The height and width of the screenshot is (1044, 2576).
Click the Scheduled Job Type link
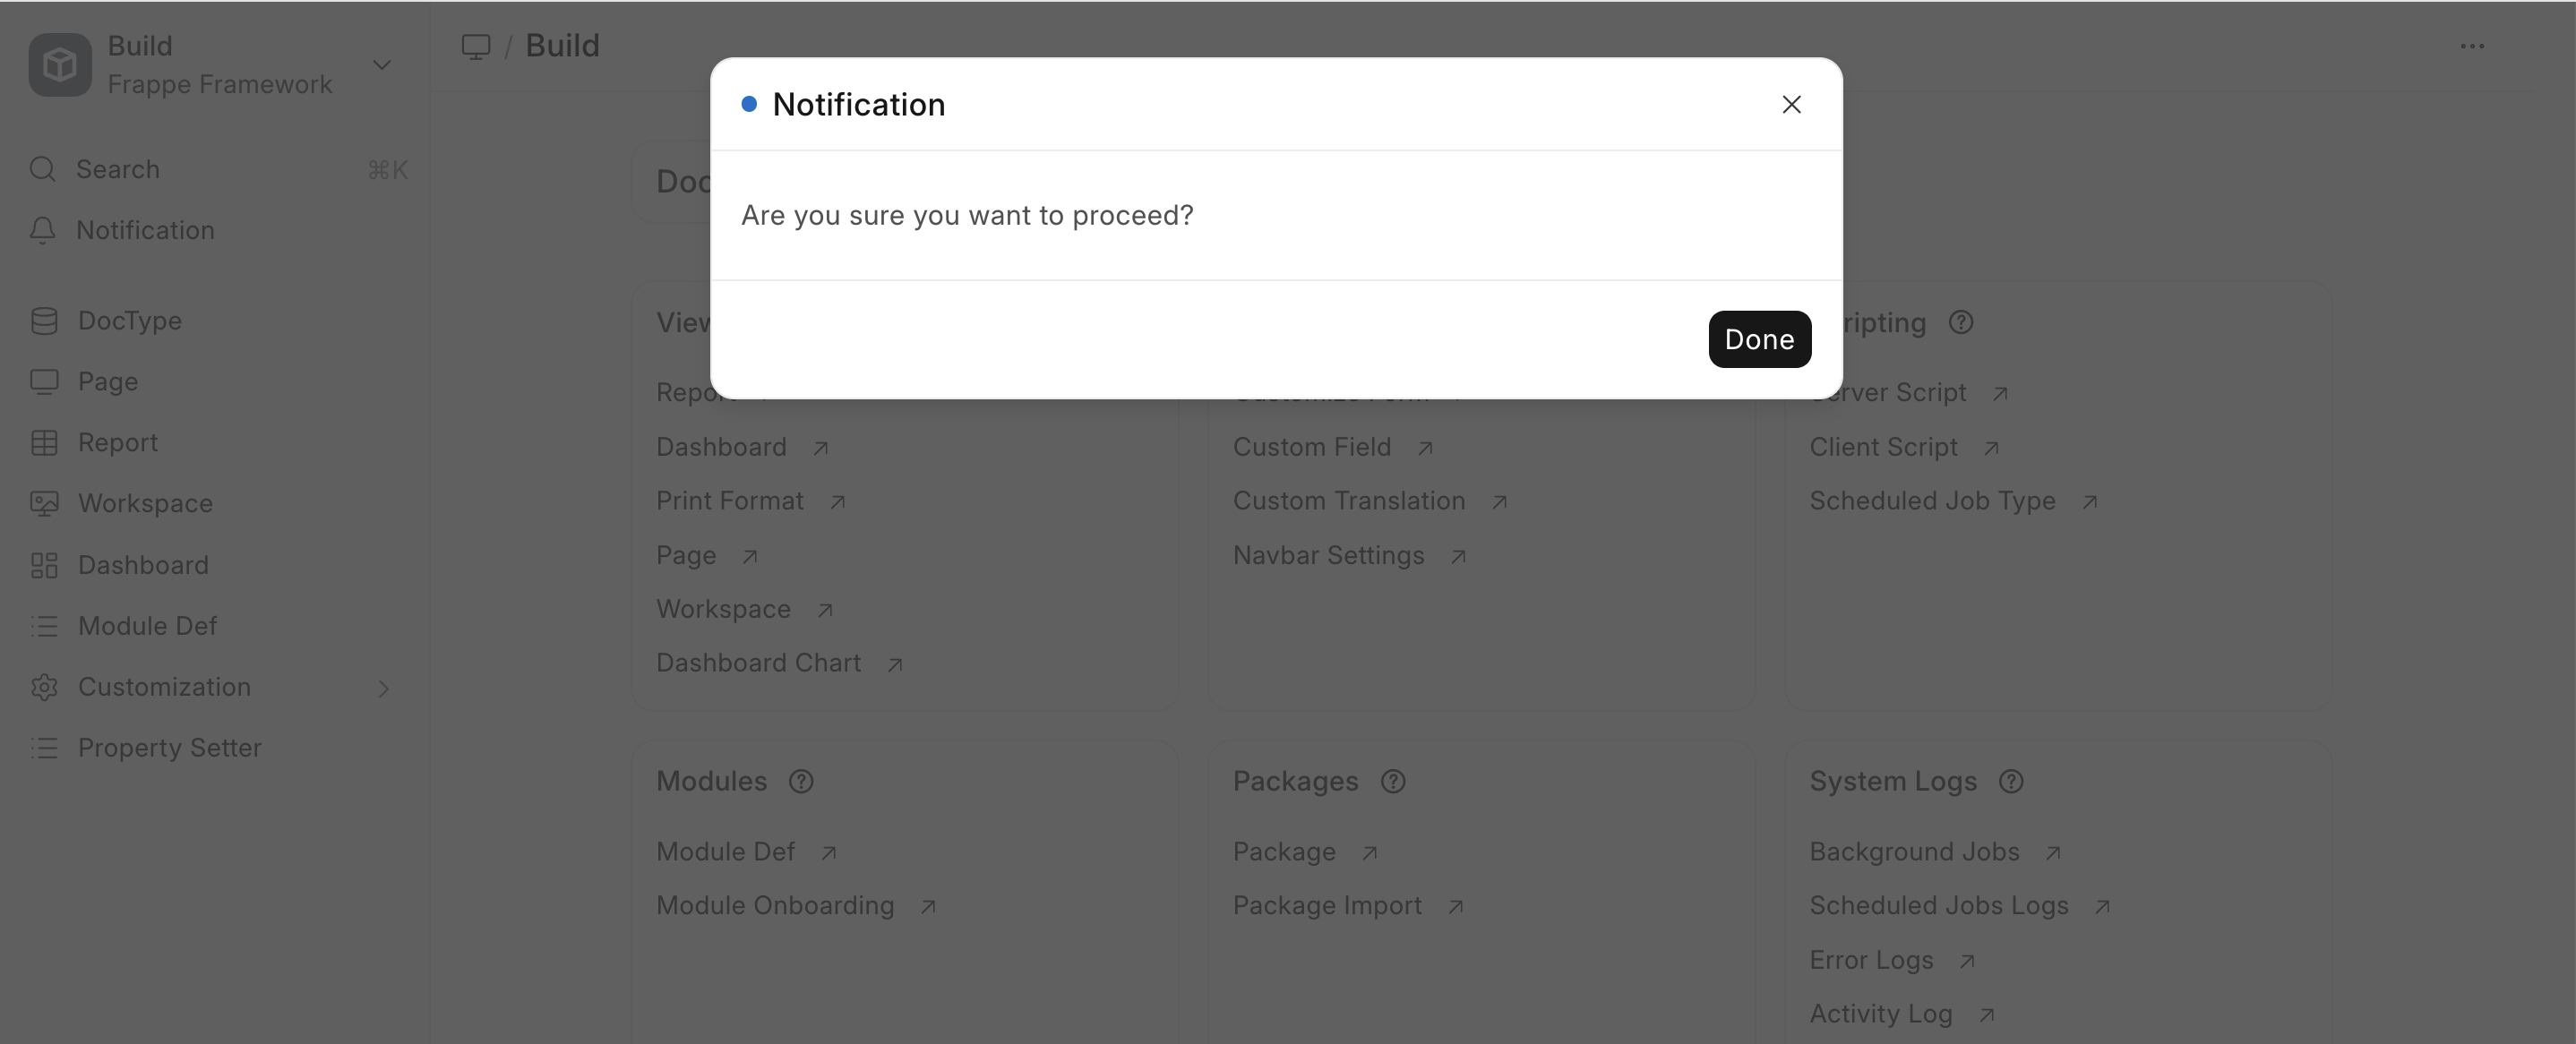(x=1932, y=501)
